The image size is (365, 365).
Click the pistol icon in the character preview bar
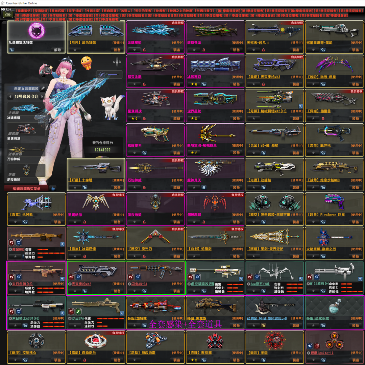click(x=102, y=74)
